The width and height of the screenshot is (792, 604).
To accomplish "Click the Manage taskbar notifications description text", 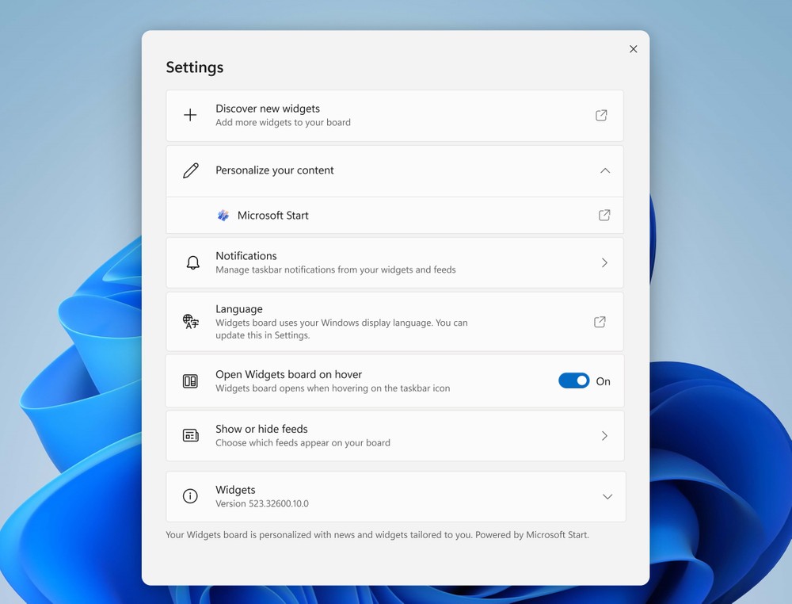I will click(x=335, y=270).
